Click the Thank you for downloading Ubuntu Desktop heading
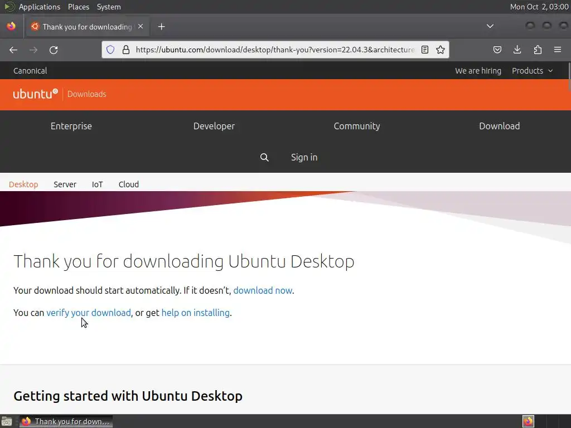 (184, 261)
